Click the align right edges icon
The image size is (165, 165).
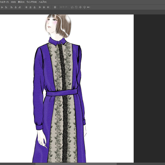coord(19,7)
